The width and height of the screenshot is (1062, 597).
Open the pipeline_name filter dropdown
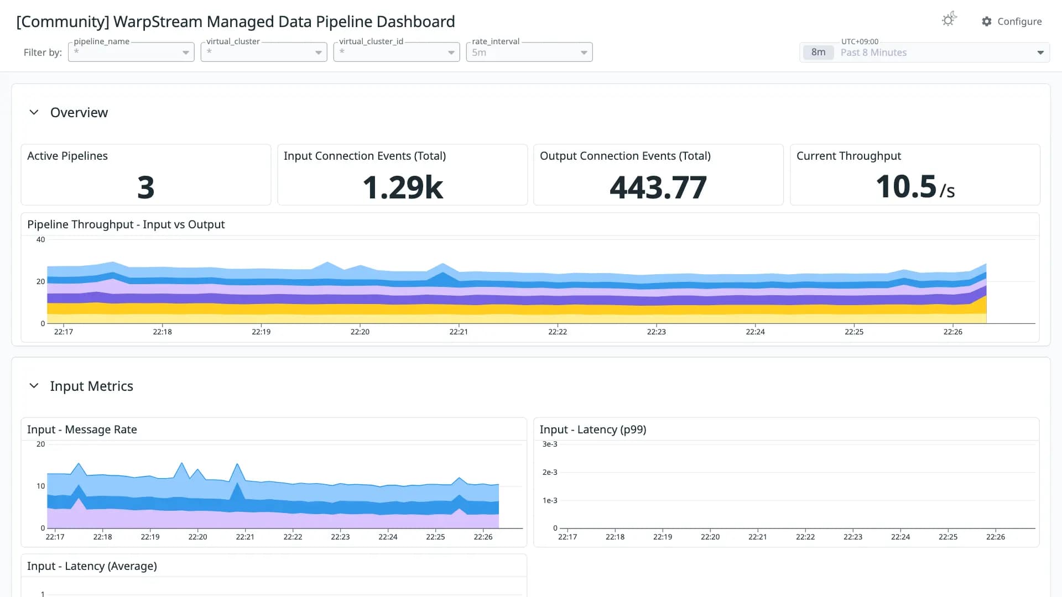coord(131,52)
